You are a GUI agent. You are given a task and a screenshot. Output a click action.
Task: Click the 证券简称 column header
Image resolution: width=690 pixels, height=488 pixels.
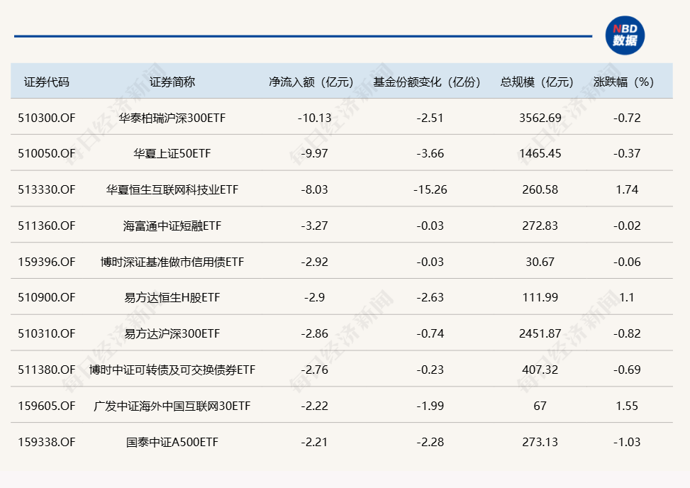pyautogui.click(x=172, y=82)
